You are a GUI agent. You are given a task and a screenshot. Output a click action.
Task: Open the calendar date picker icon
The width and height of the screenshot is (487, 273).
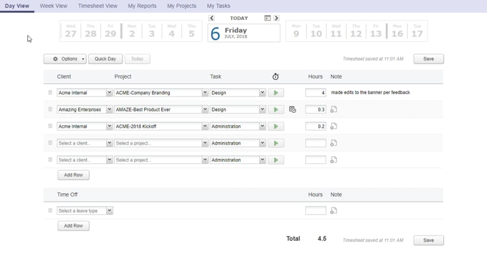point(267,18)
